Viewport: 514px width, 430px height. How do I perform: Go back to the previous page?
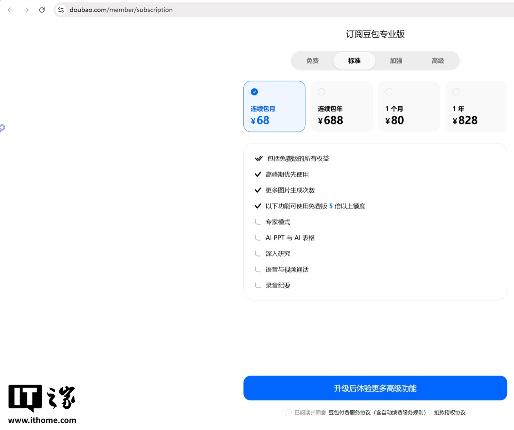tap(10, 10)
